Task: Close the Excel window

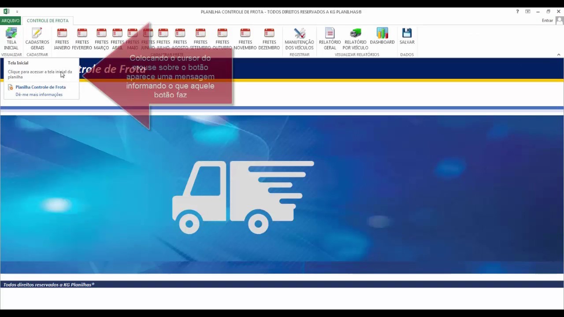Action: tap(558, 12)
